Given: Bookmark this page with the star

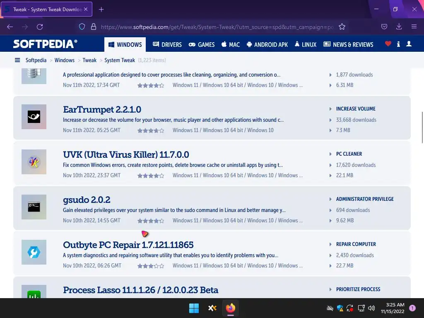Looking at the screenshot, I should pos(342,26).
